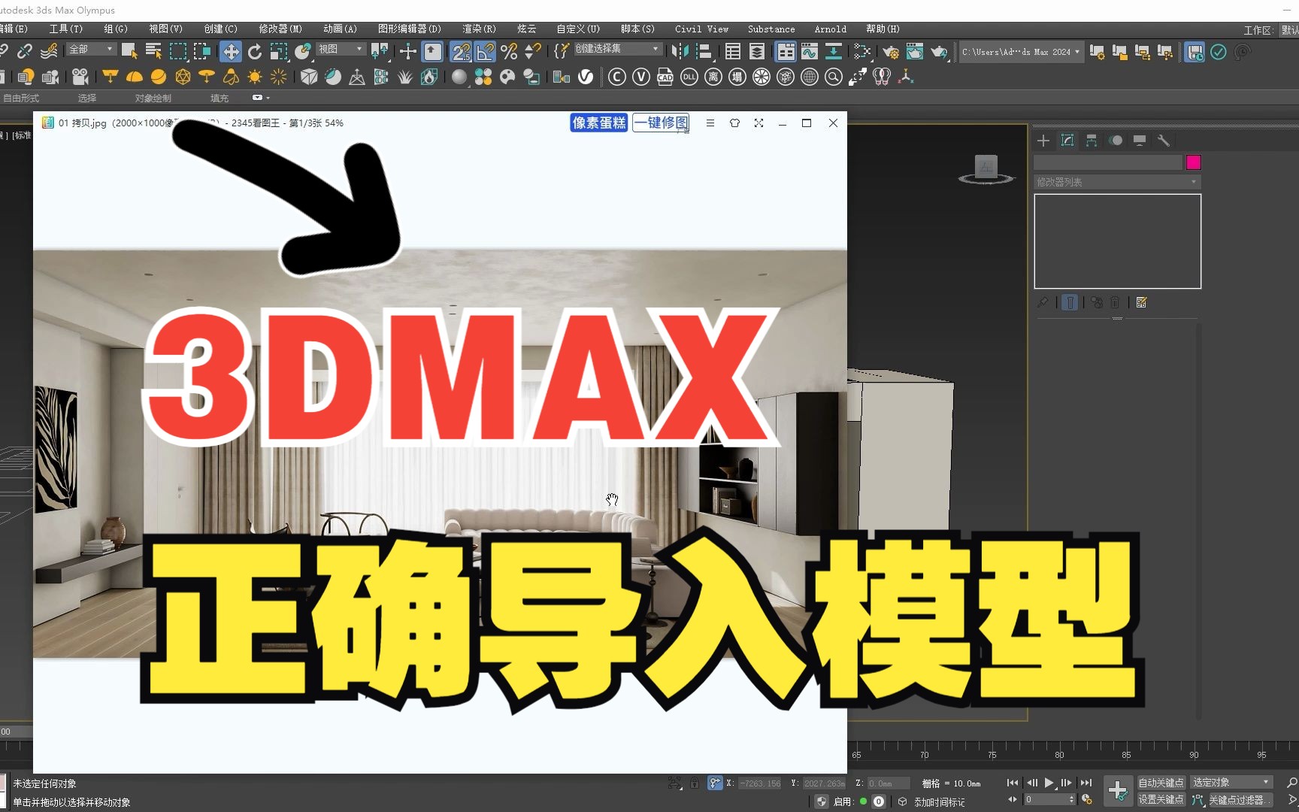Activate the Select and Scale tool
This screenshot has width=1299, height=812.
point(279,51)
